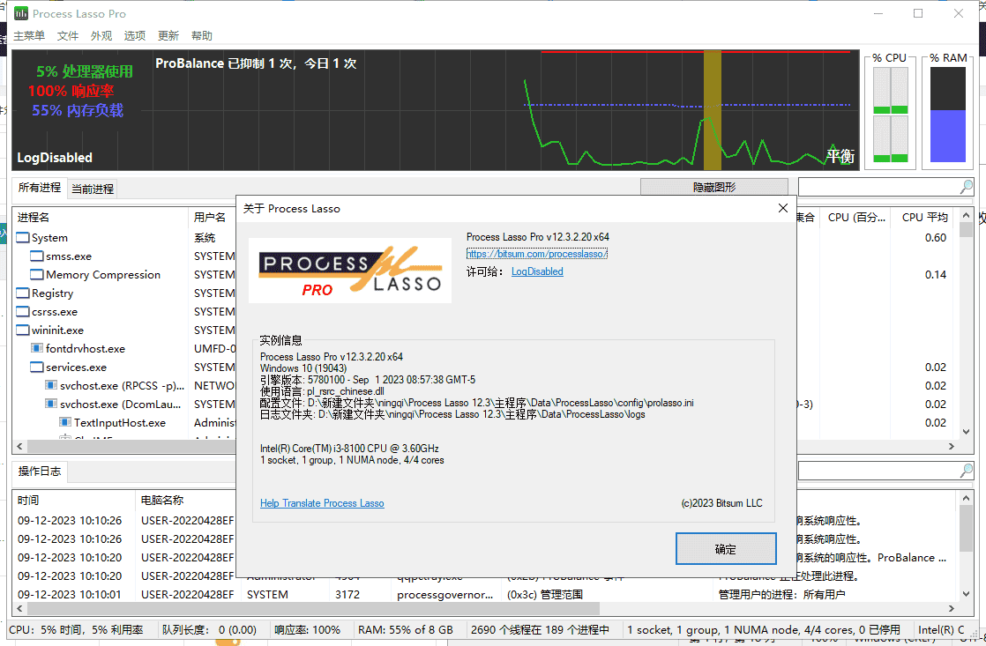This screenshot has width=986, height=646.
Task: Click the LogDisabled license link
Action: pyautogui.click(x=537, y=272)
